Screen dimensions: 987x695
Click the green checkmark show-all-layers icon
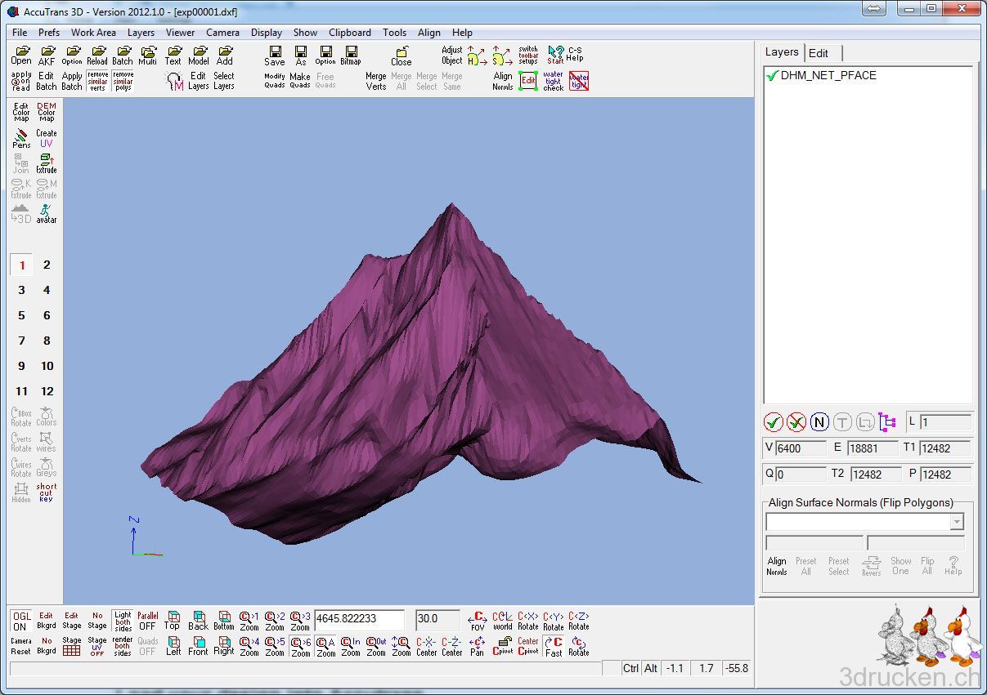point(773,422)
